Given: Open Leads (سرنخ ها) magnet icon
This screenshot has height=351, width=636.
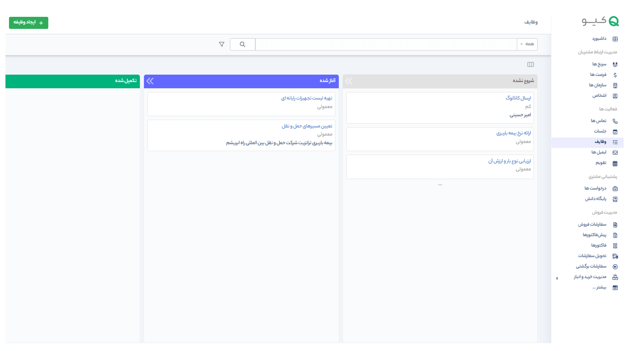Looking at the screenshot, I should point(615,64).
